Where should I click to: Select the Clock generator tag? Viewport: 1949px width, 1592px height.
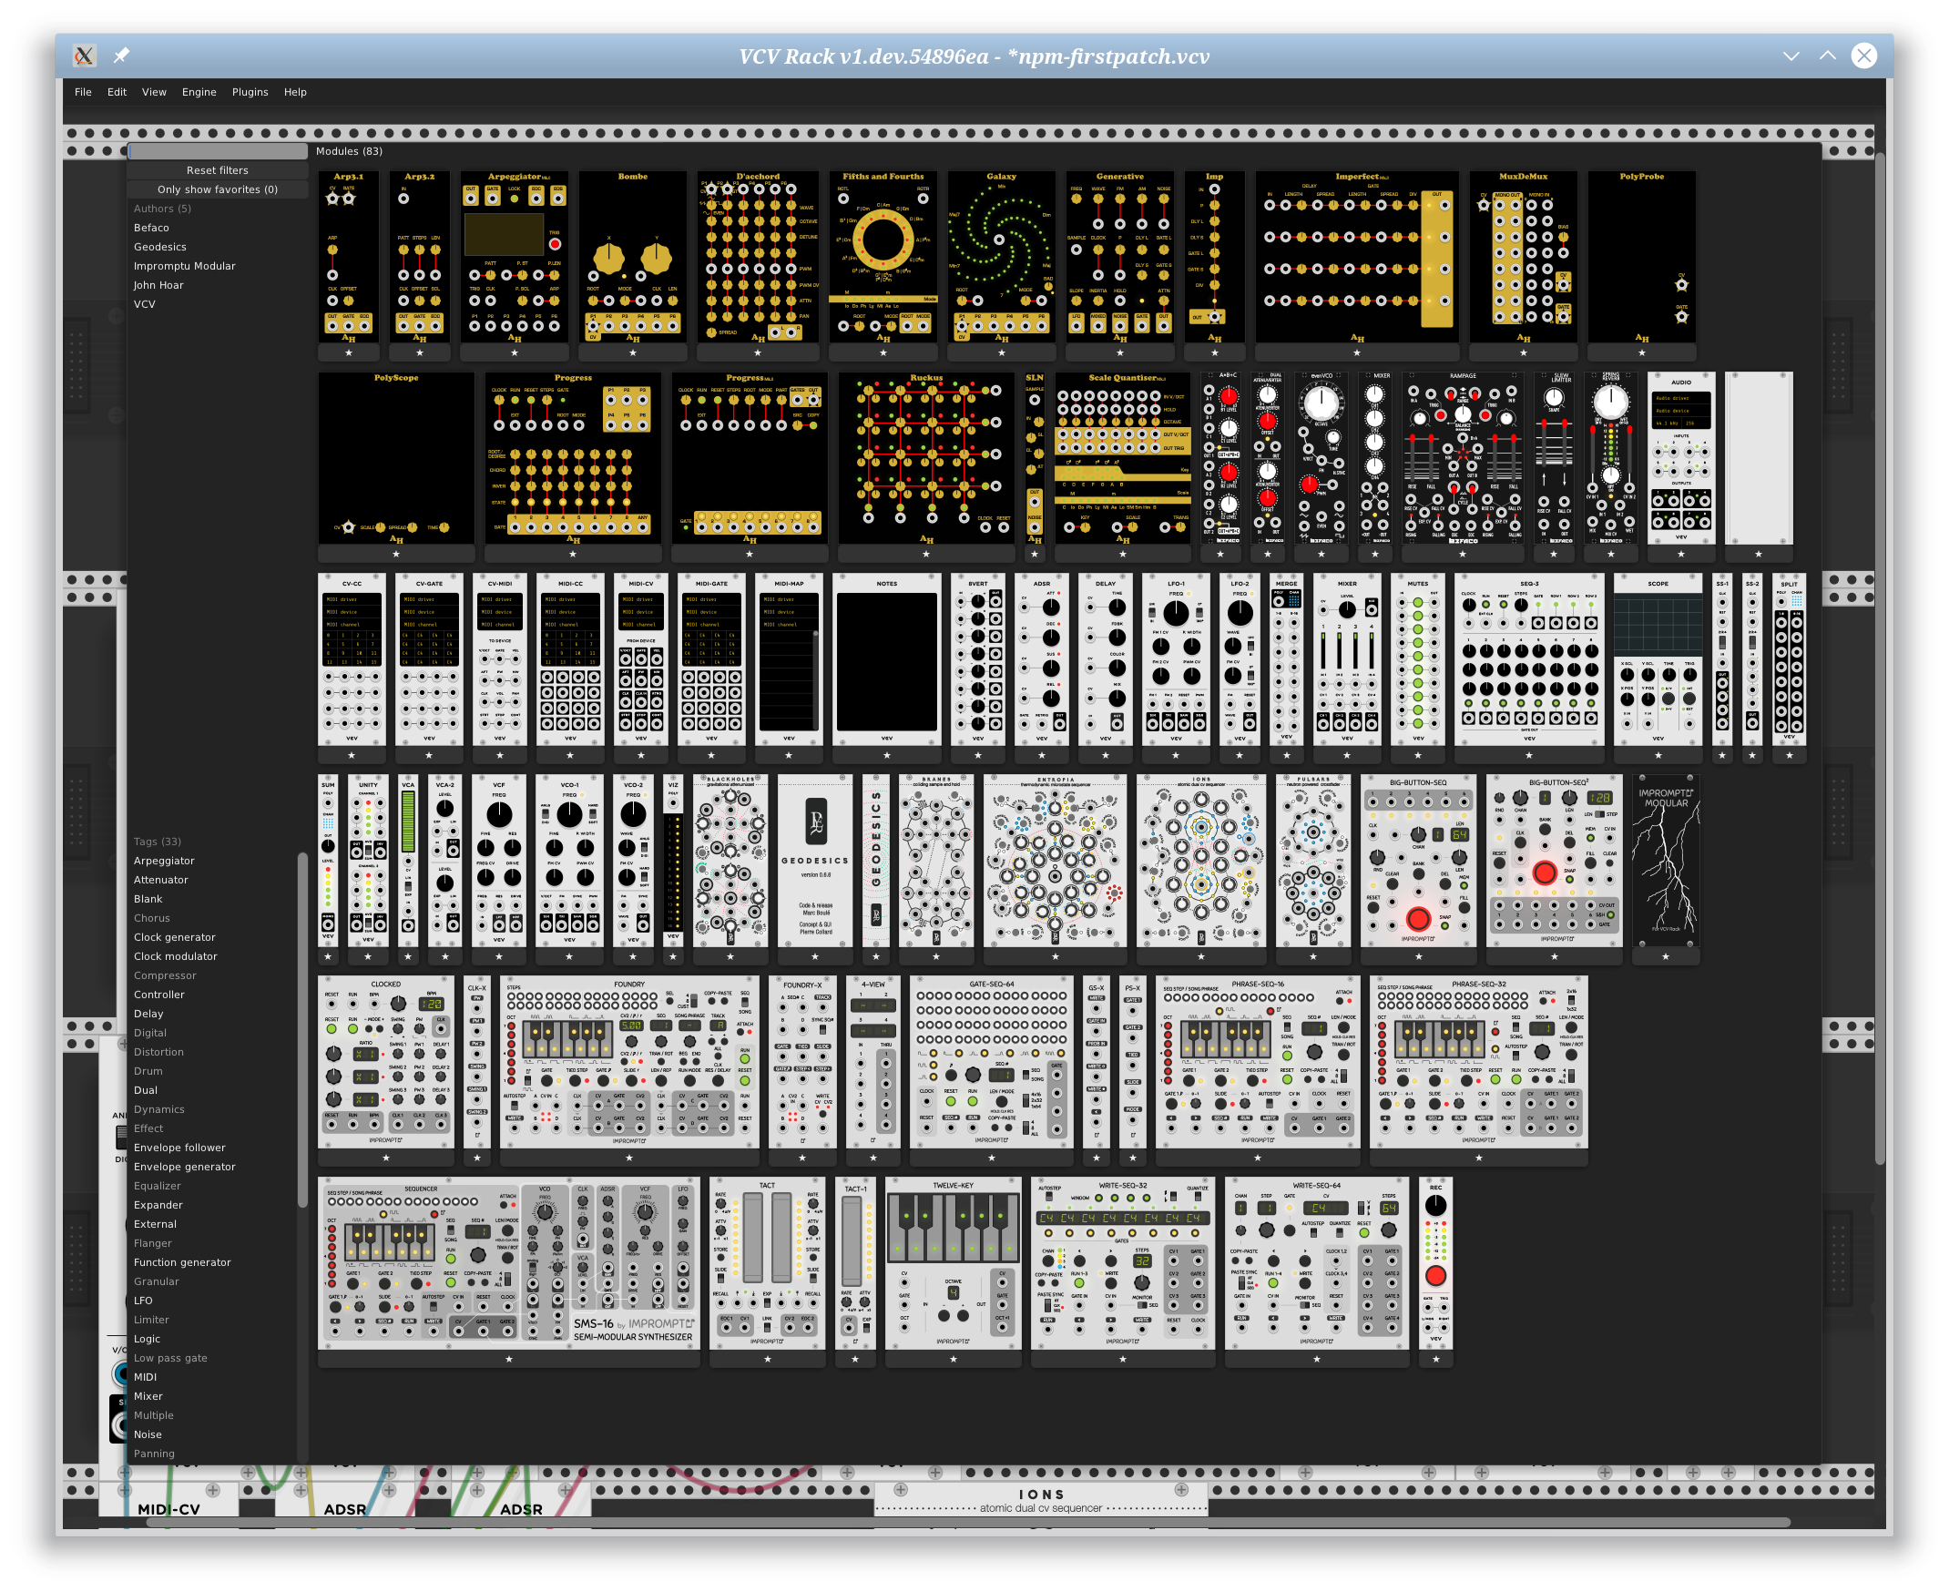pyautogui.click(x=174, y=938)
